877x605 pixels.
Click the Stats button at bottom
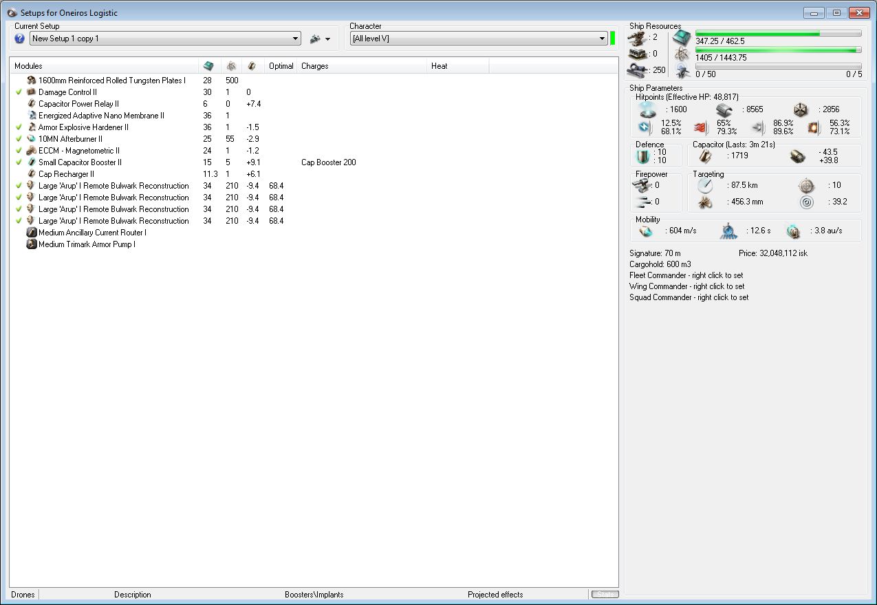click(x=605, y=595)
